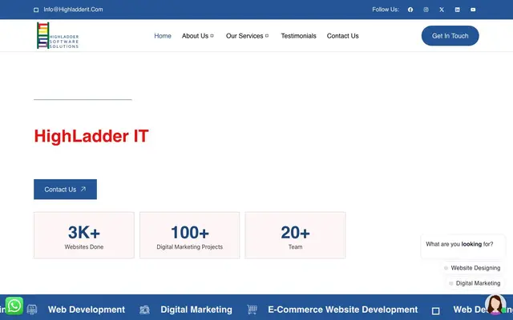Click the email envelope icon in top bar
The image size is (513, 320).
(x=36, y=10)
